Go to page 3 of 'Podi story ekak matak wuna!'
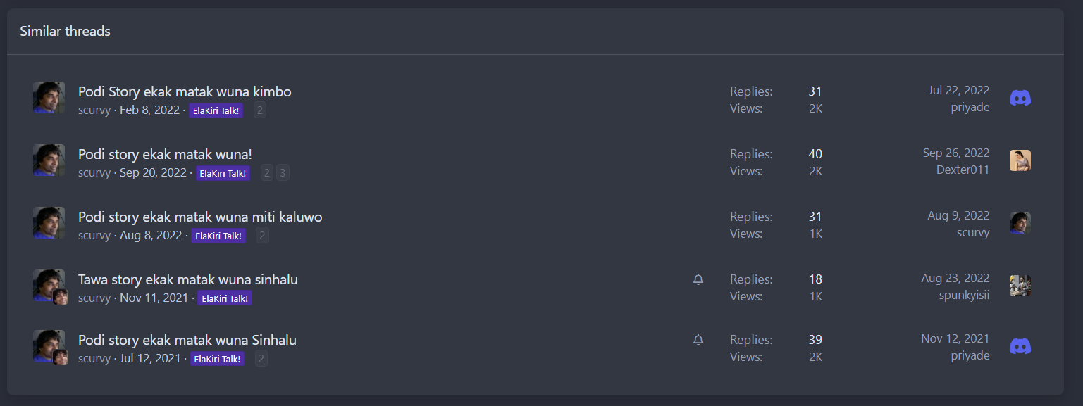The image size is (1083, 406). click(x=283, y=173)
